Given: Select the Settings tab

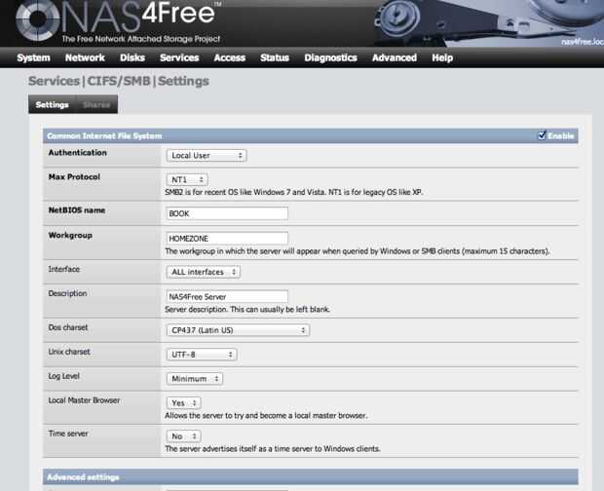Looking at the screenshot, I should coord(52,105).
